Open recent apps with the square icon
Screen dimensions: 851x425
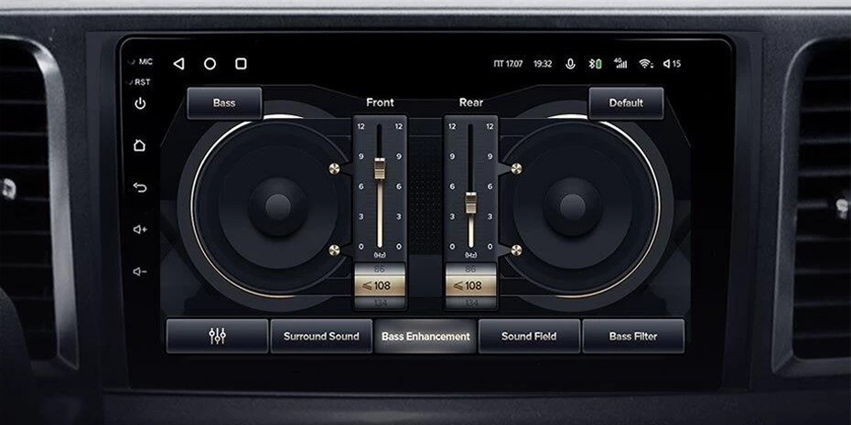click(x=241, y=64)
